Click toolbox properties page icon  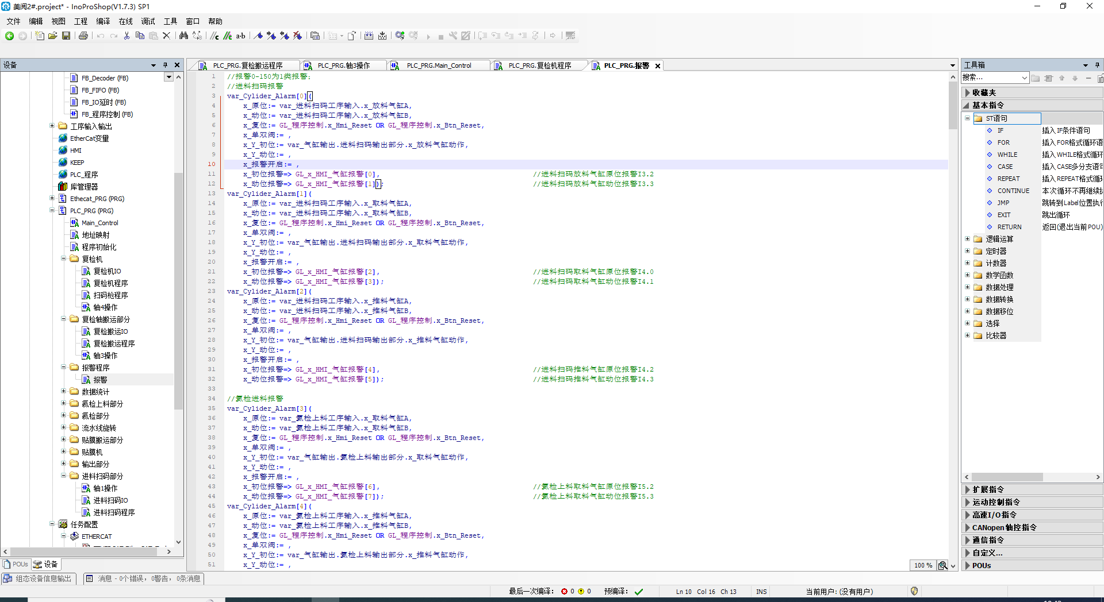[1100, 78]
